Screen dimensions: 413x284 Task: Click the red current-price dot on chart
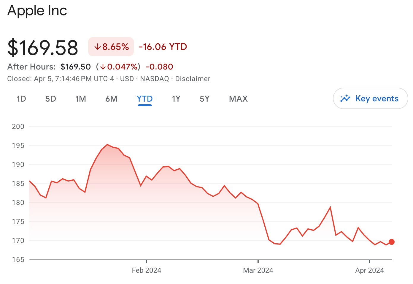click(391, 242)
